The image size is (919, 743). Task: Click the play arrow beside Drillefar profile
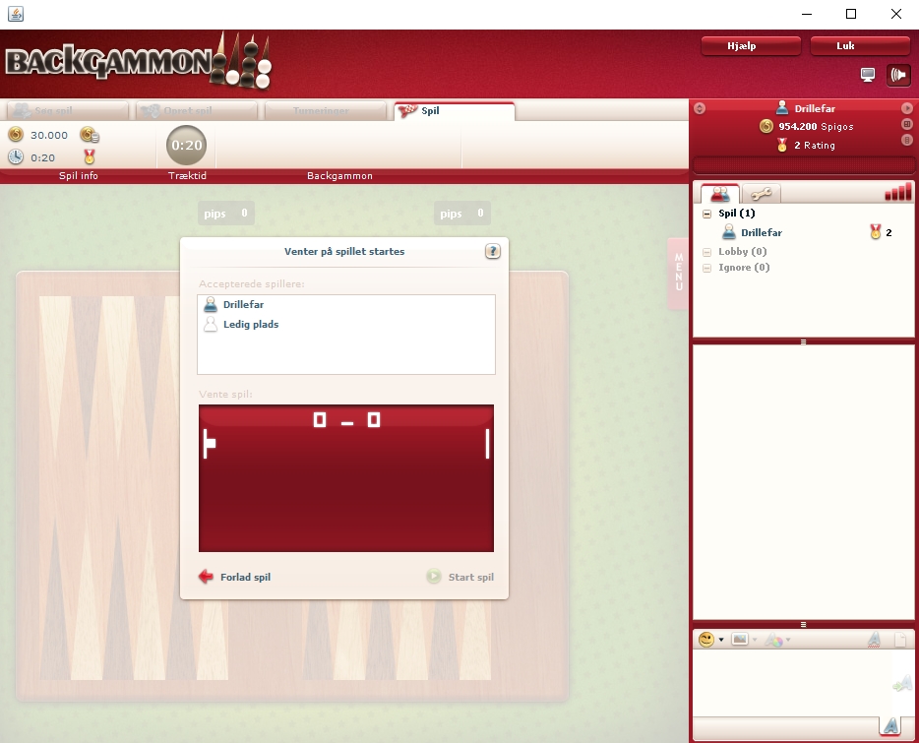tap(907, 108)
